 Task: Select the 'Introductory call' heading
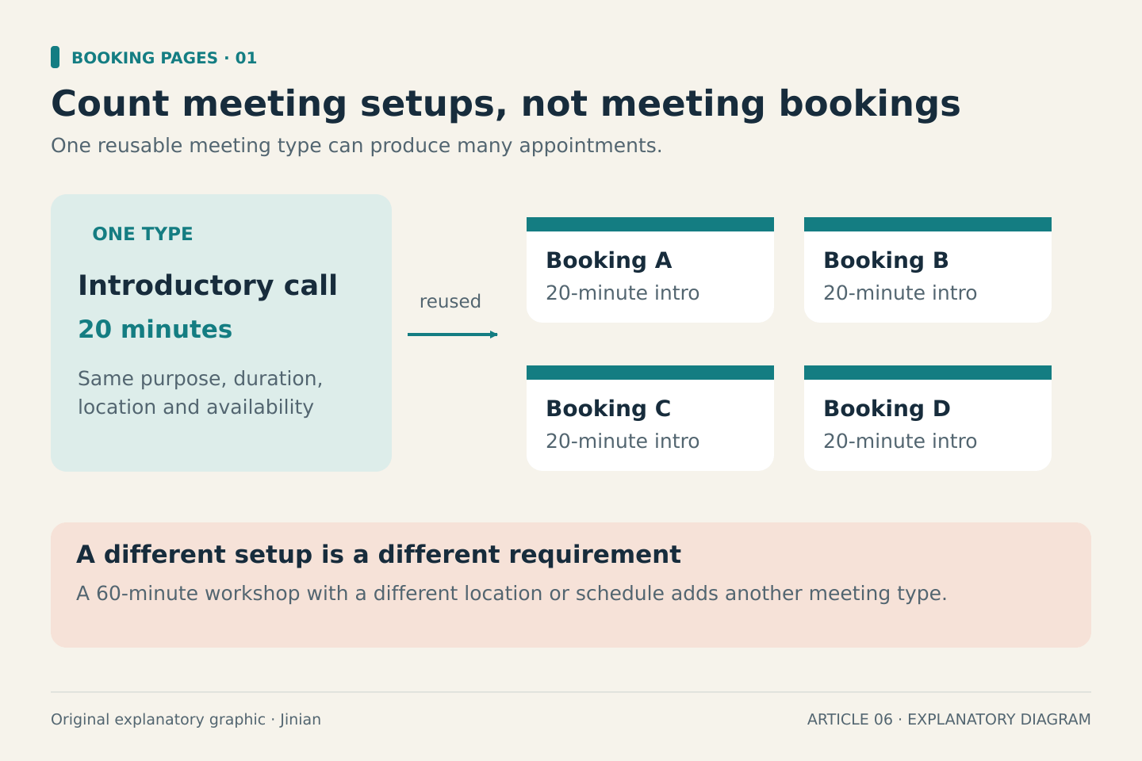208,285
